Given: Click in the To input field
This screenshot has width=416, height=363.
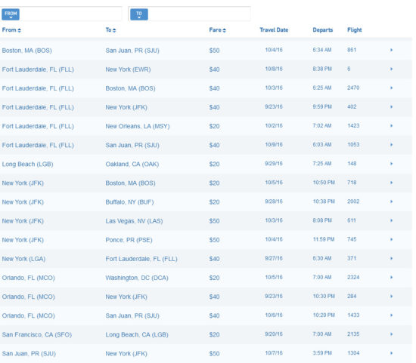Looking at the screenshot, I should click(199, 14).
